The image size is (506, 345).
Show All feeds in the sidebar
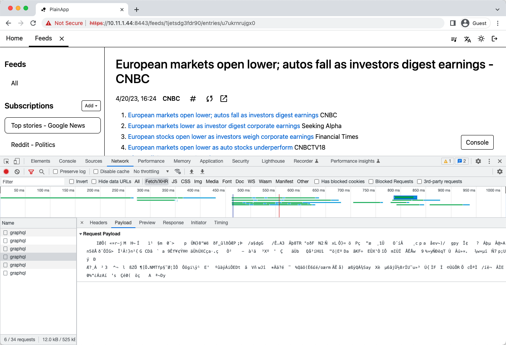15,83
